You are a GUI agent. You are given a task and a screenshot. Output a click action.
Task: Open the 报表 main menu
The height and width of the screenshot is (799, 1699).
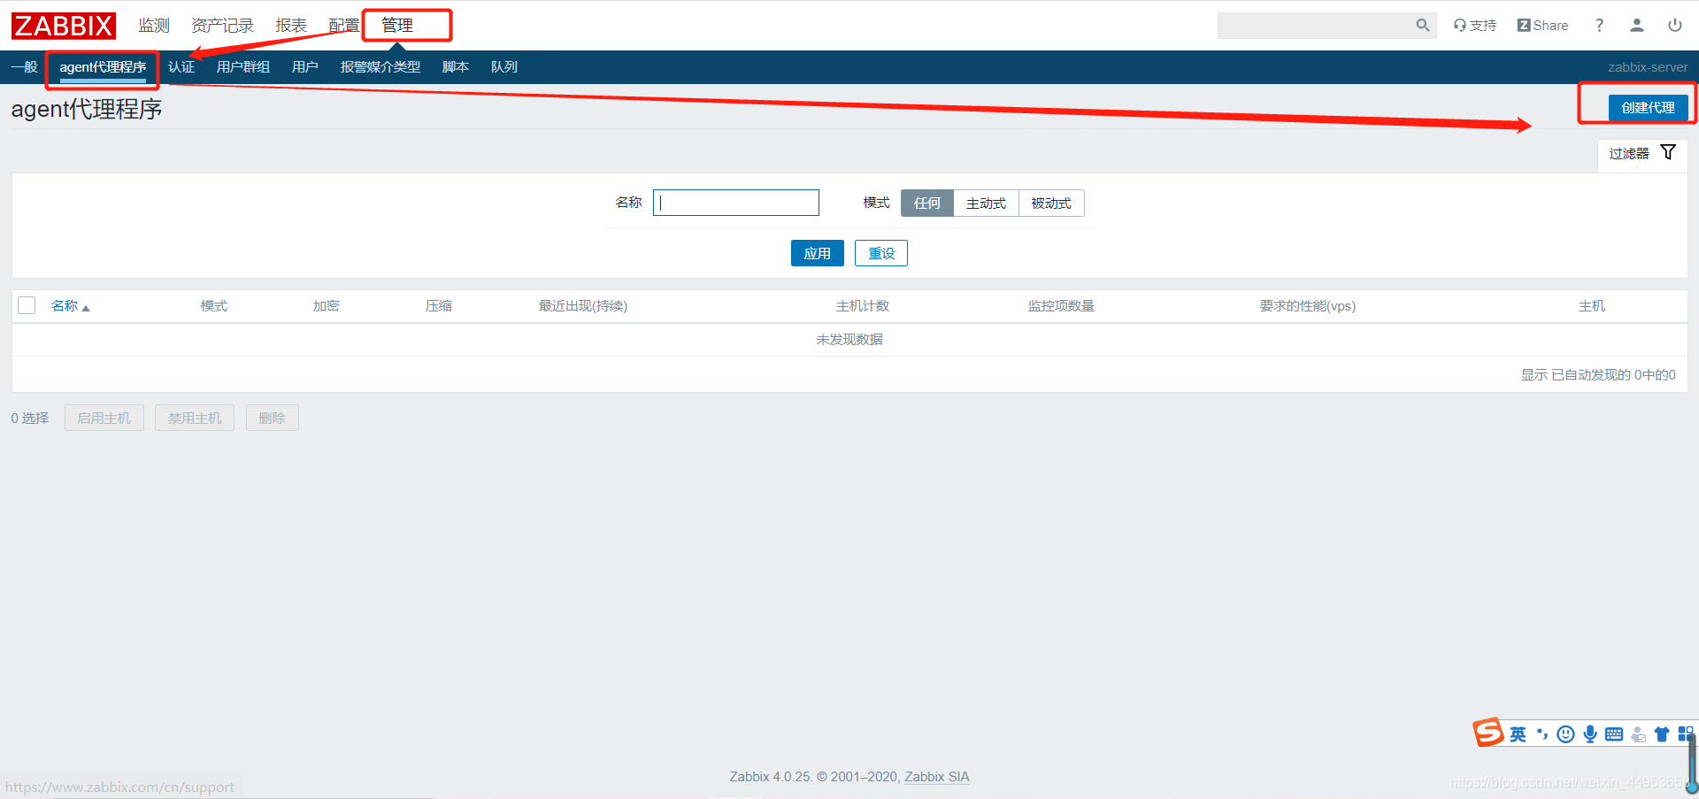coord(291,26)
